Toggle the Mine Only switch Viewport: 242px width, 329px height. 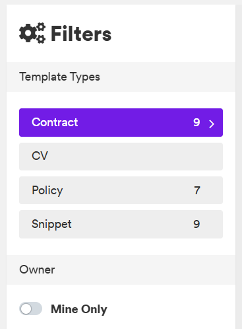point(31,309)
